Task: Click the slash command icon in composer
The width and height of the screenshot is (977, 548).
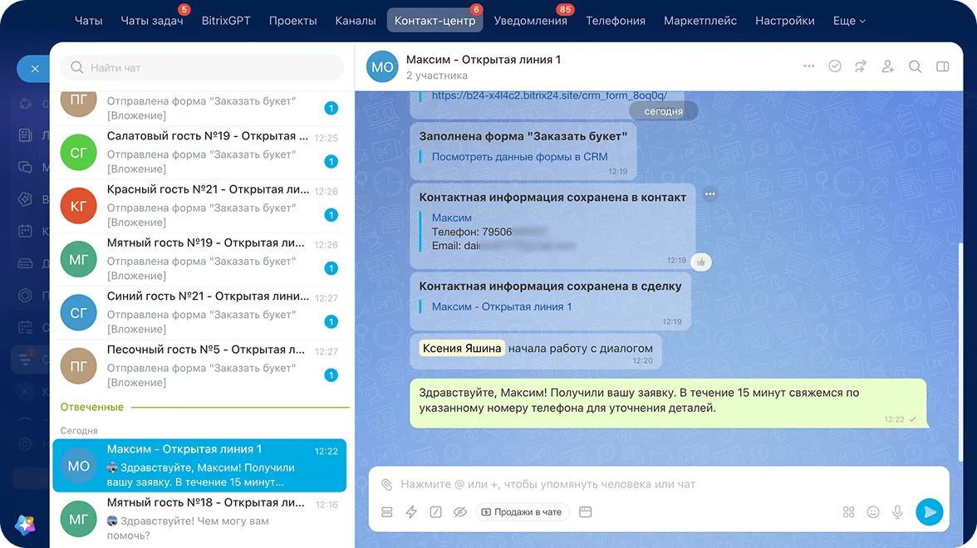Action: (435, 511)
